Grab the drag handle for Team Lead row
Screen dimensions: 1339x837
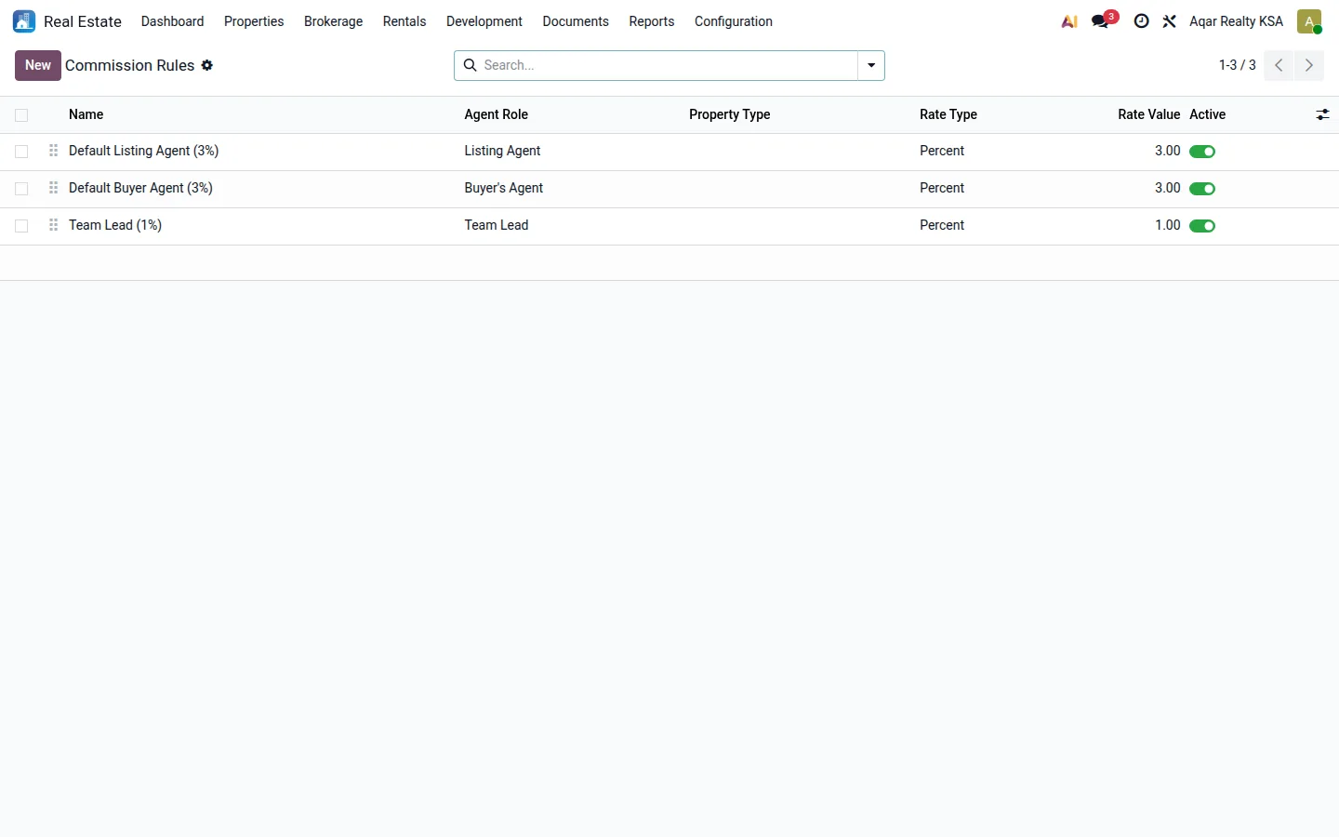click(53, 225)
